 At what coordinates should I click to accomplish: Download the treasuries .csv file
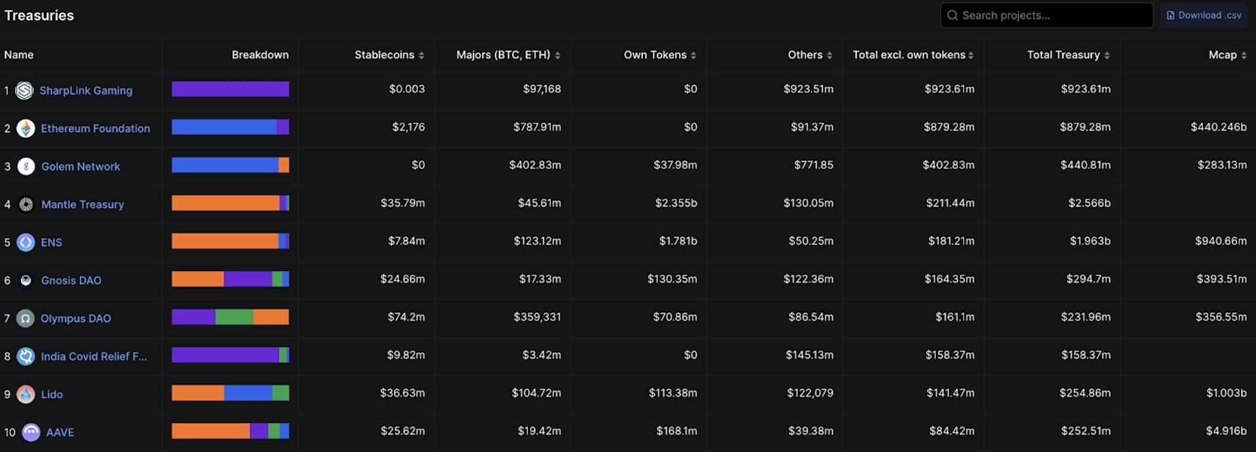point(1204,15)
